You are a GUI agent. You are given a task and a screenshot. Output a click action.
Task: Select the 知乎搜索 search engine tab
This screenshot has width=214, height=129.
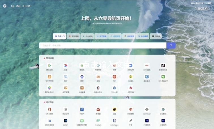point(101,36)
